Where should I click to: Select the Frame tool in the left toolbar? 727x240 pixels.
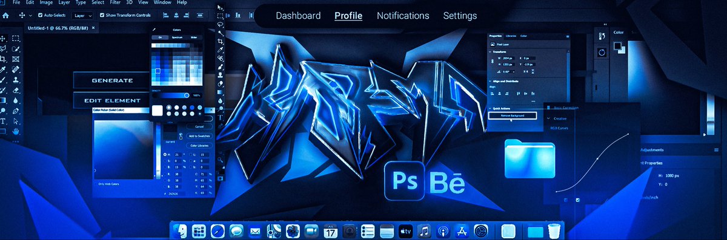point(16,59)
